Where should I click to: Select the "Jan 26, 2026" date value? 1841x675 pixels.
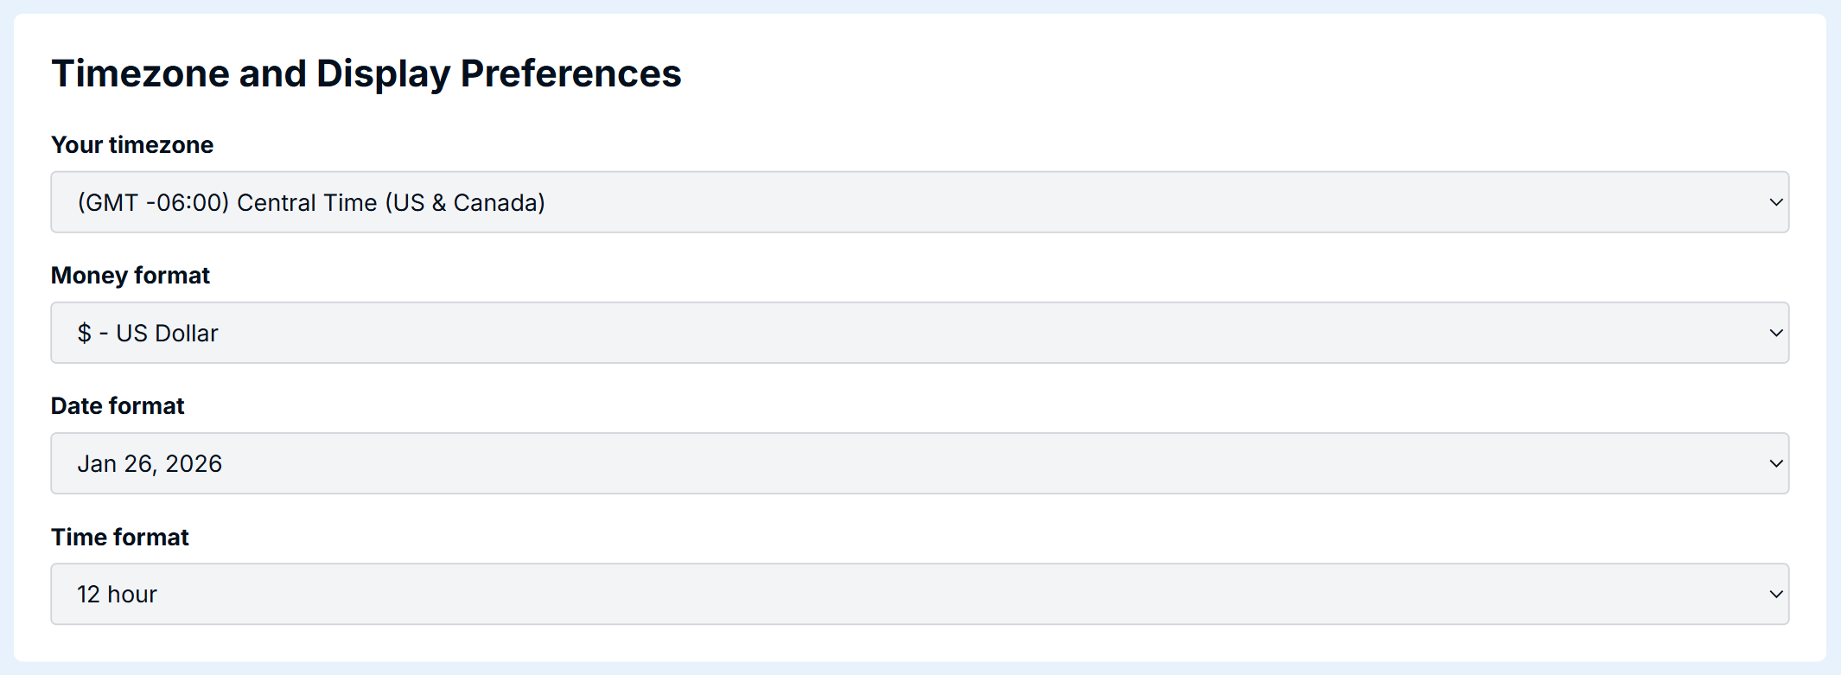pyautogui.click(x=150, y=463)
